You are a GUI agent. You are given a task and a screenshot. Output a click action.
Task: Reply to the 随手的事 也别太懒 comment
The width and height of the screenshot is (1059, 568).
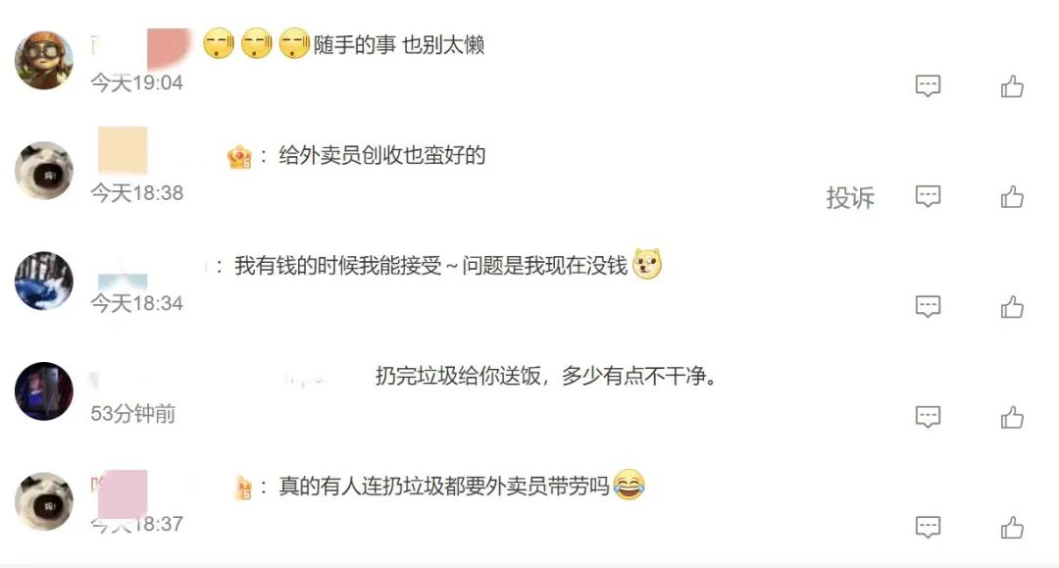(x=928, y=85)
